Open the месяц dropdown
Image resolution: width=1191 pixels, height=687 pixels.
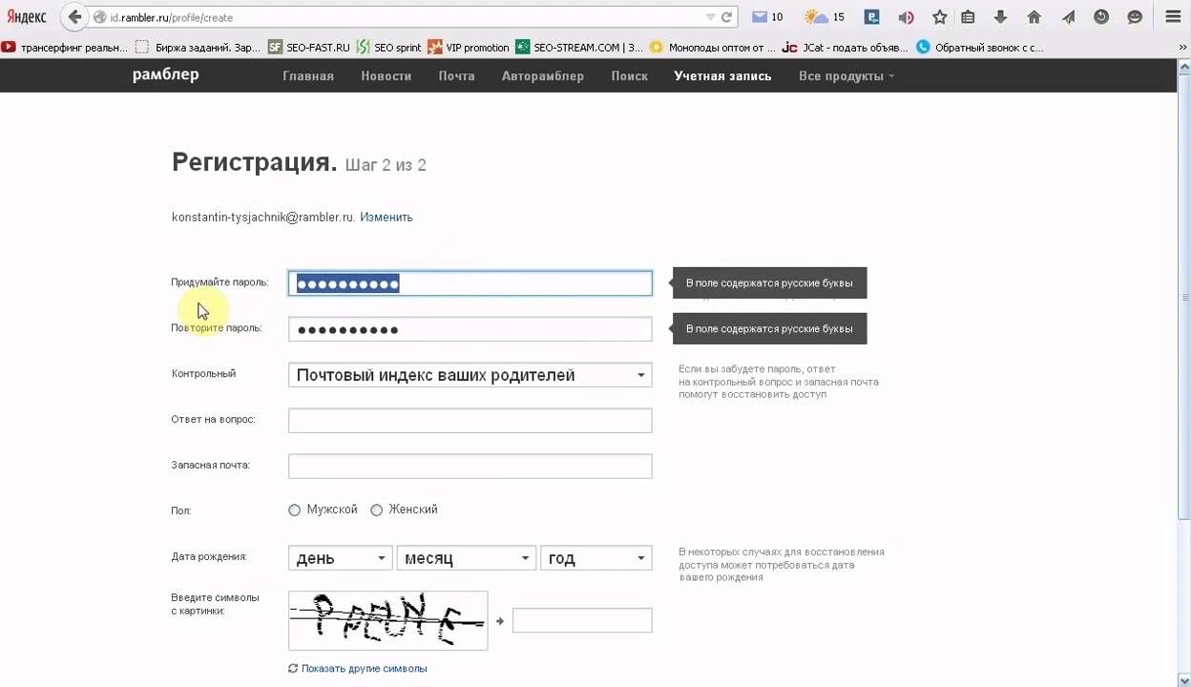coord(467,558)
